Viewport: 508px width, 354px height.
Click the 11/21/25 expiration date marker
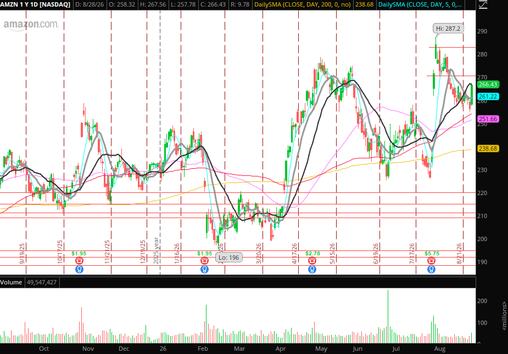[107, 252]
